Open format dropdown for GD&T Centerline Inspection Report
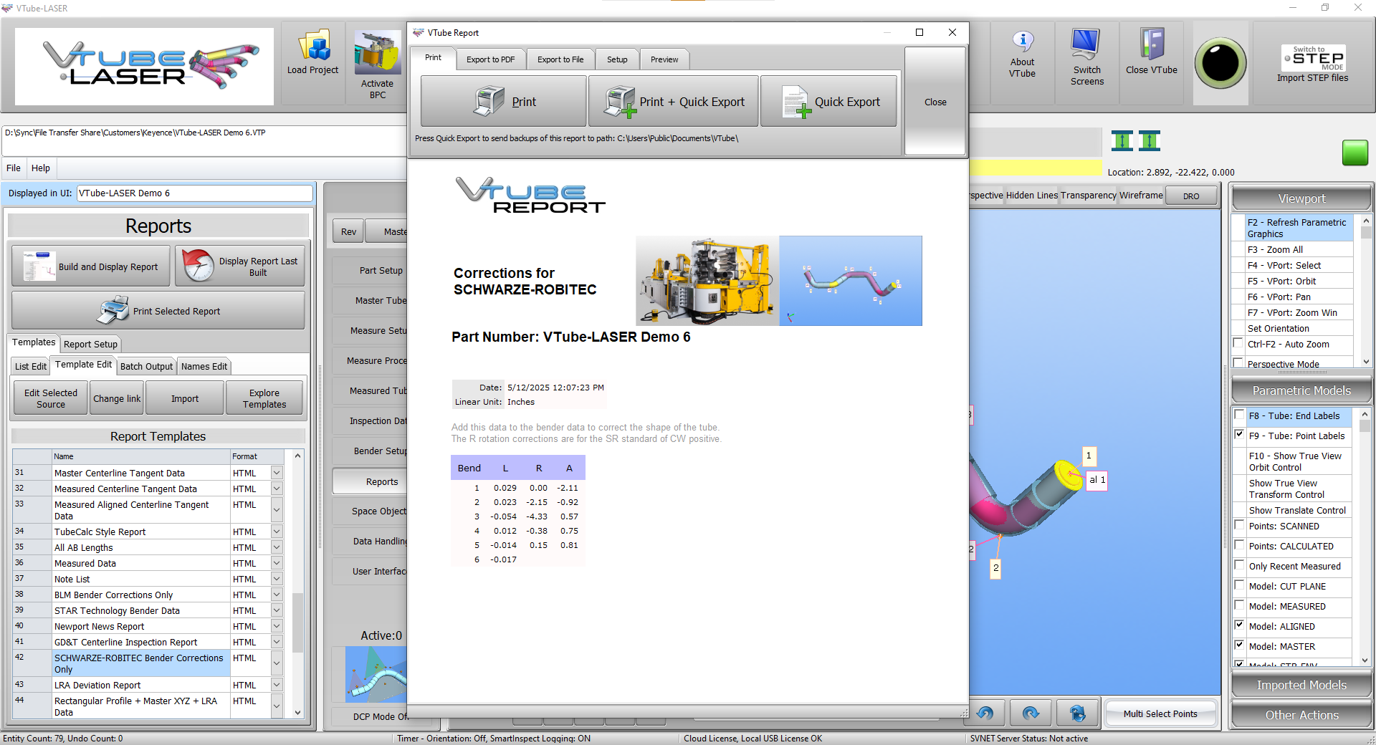Viewport: 1376px width, 745px height. [x=277, y=642]
